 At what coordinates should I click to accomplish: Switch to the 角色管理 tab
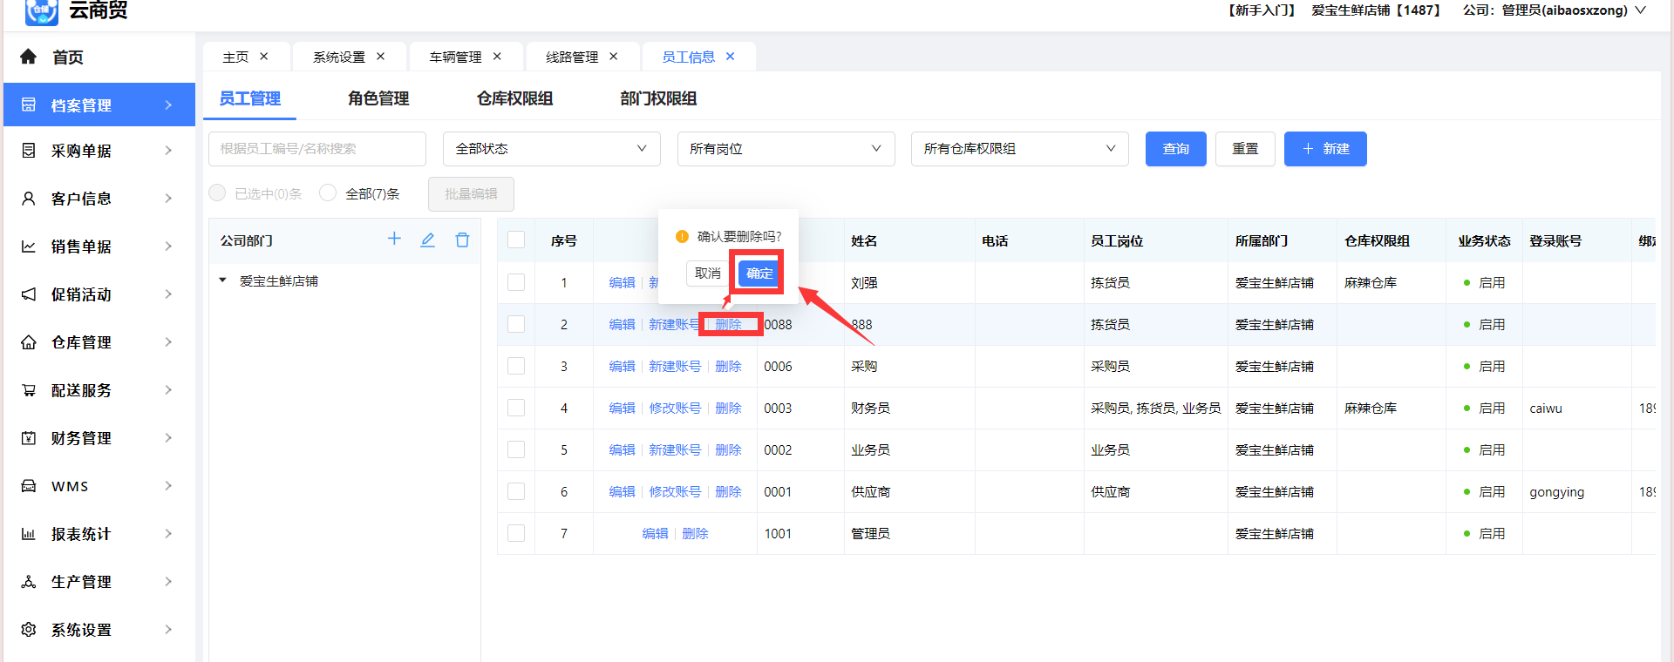(378, 98)
